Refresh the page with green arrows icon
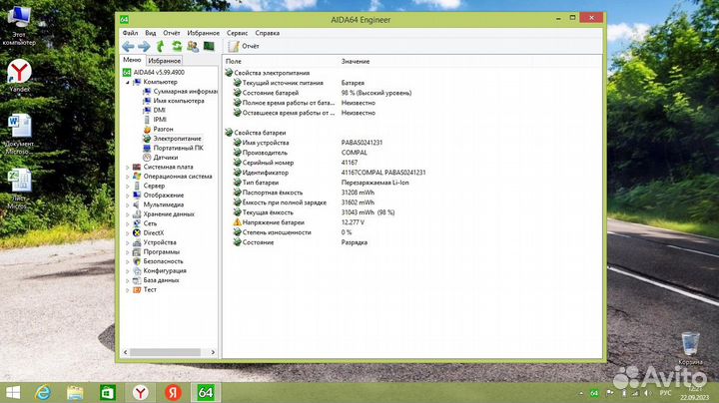719x403 pixels. (x=177, y=46)
